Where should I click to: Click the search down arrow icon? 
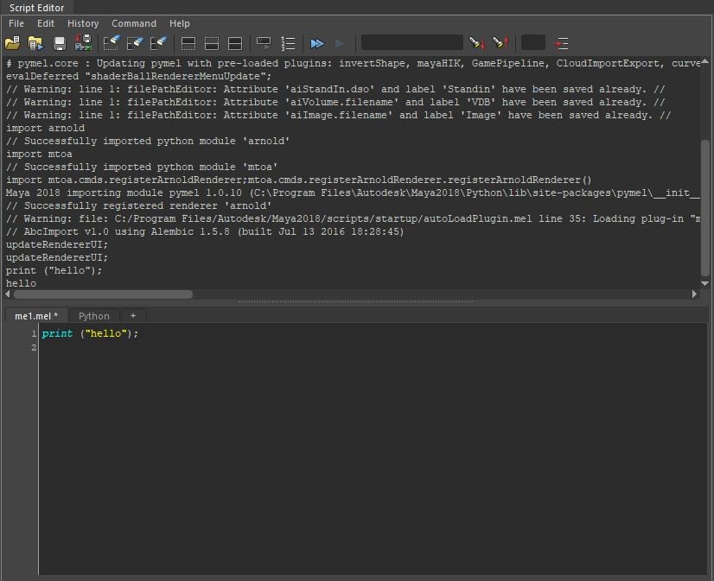point(477,42)
